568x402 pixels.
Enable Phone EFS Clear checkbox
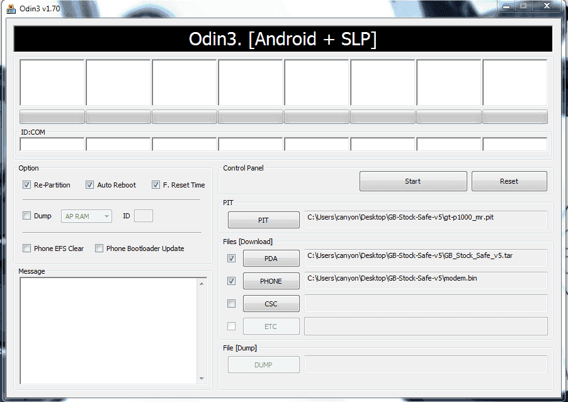pos(26,248)
